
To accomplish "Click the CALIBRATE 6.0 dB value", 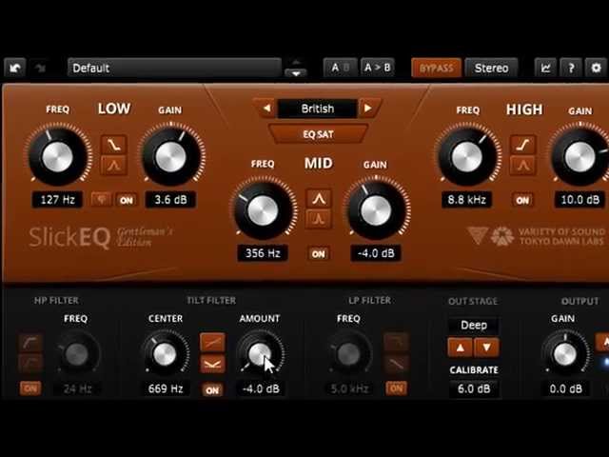I will 474,388.
